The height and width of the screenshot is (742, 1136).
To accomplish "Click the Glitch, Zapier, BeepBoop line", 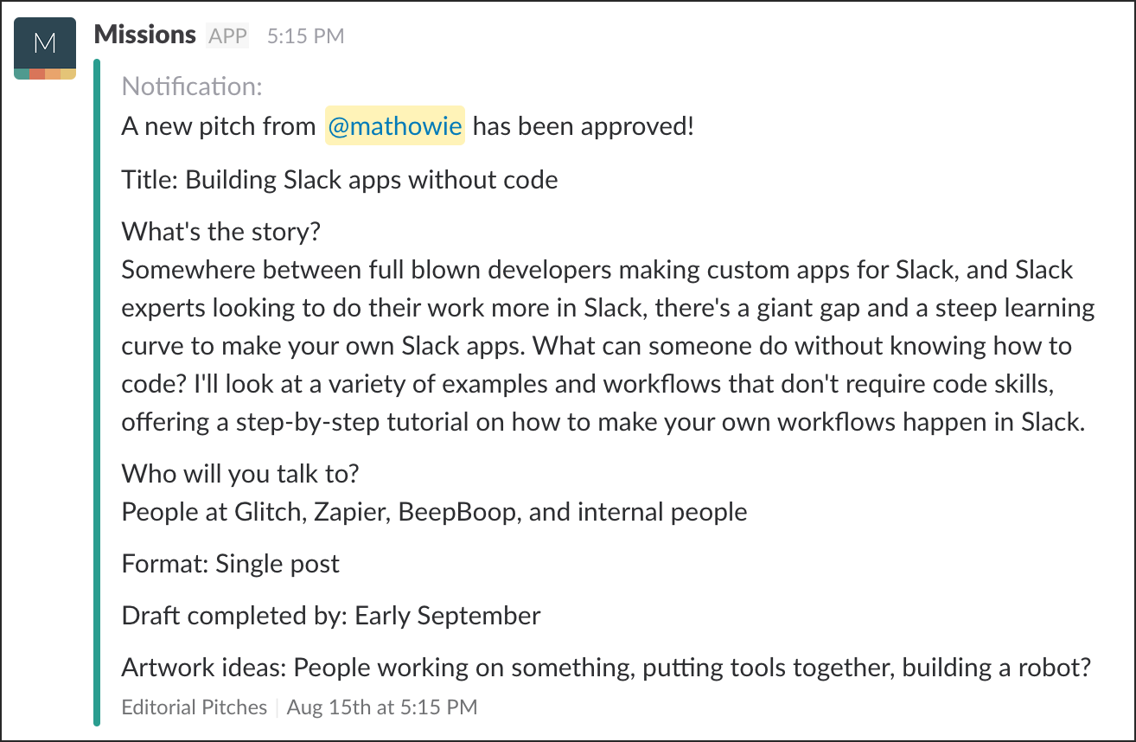I will 434,512.
